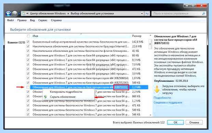This screenshot has width=212, height=133.
Task: Open the Подробности link
Action: [x=162, y=98]
